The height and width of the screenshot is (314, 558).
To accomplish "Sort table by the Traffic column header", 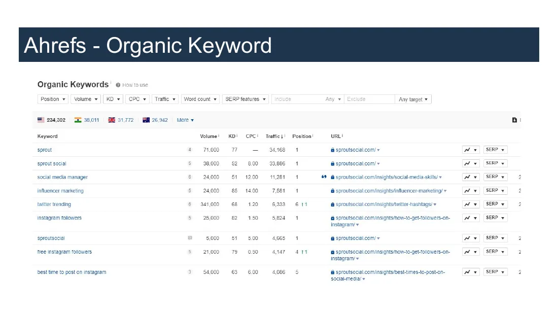I will (x=275, y=136).
